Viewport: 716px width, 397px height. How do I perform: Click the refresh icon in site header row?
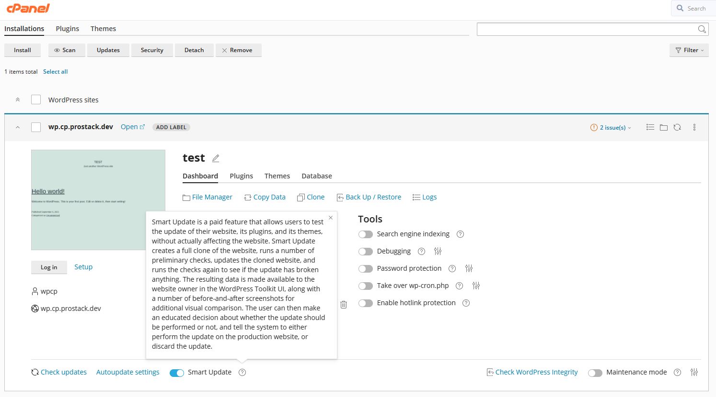(677, 127)
